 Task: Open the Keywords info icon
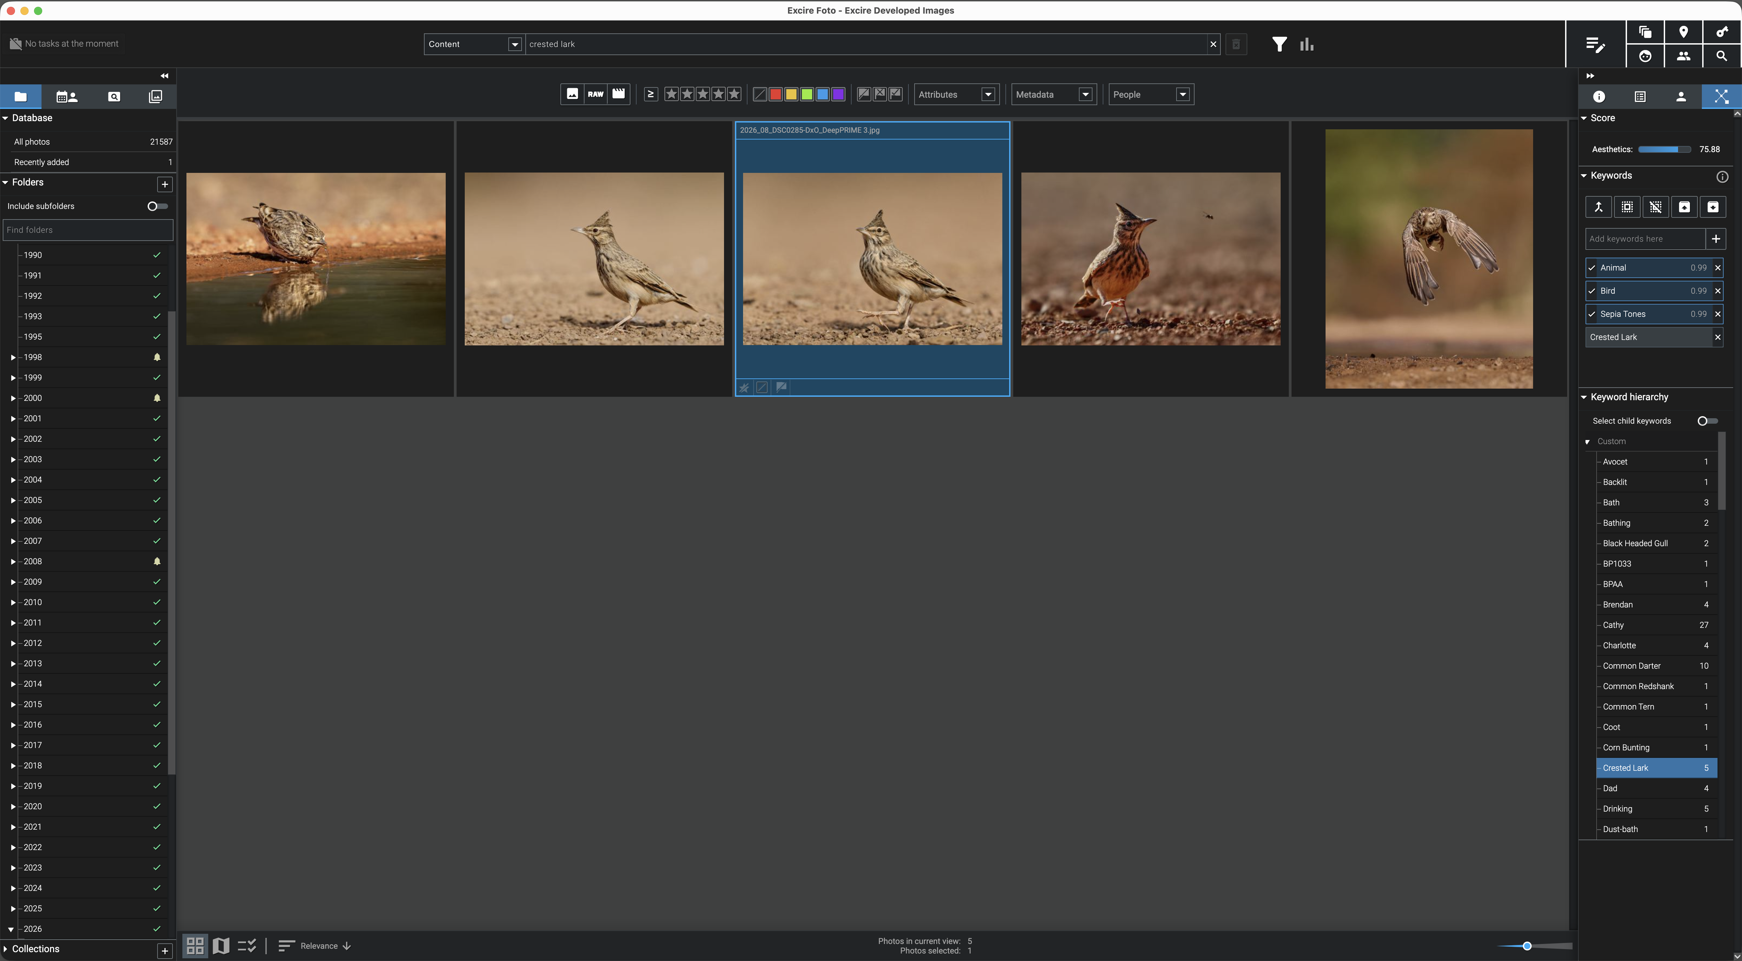pyautogui.click(x=1722, y=177)
